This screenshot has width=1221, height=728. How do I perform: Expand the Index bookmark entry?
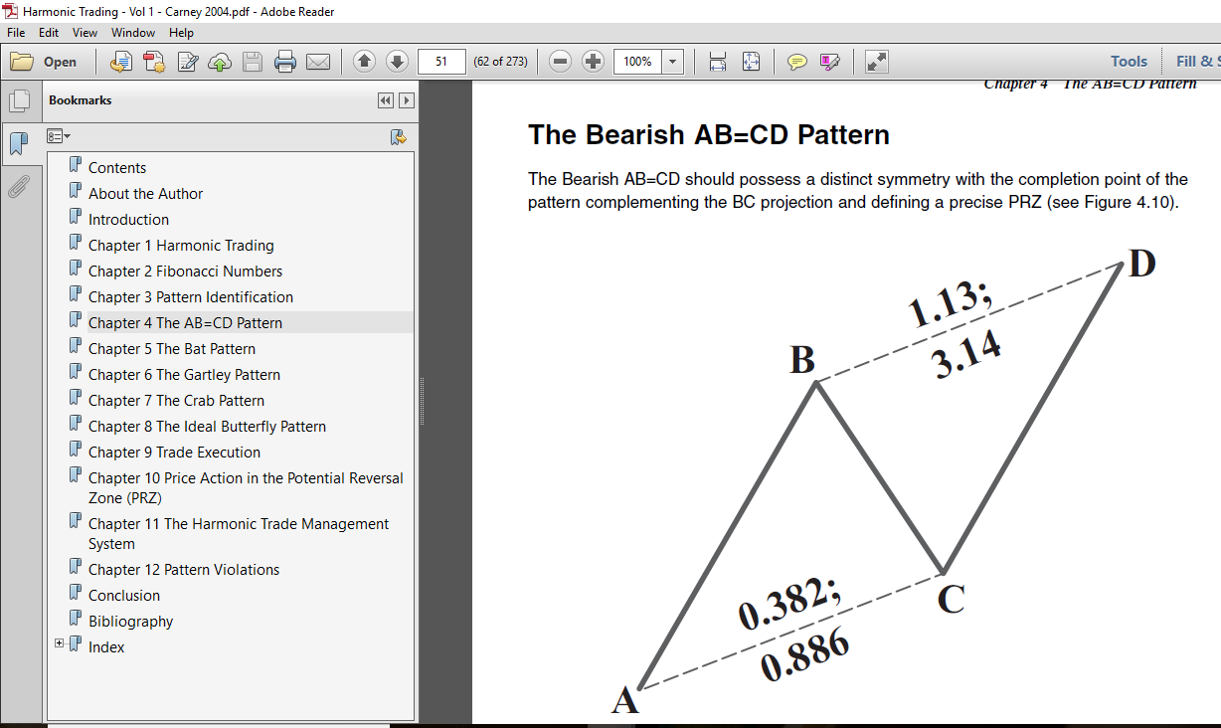(x=60, y=644)
